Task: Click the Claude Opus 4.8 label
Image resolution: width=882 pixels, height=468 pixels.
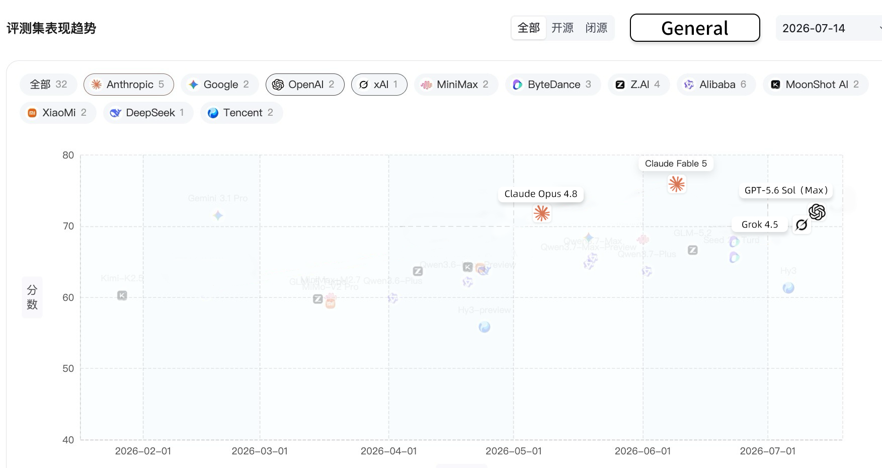Action: (541, 194)
